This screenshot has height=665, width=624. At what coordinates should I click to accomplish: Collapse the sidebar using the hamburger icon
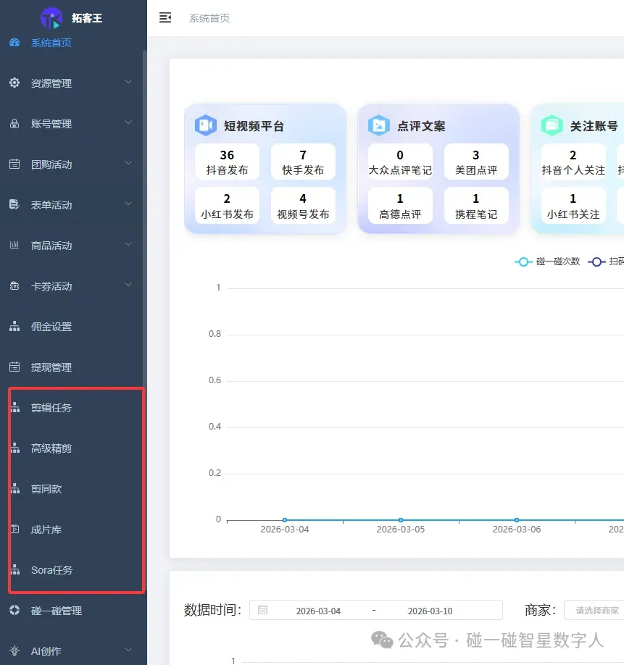(165, 17)
